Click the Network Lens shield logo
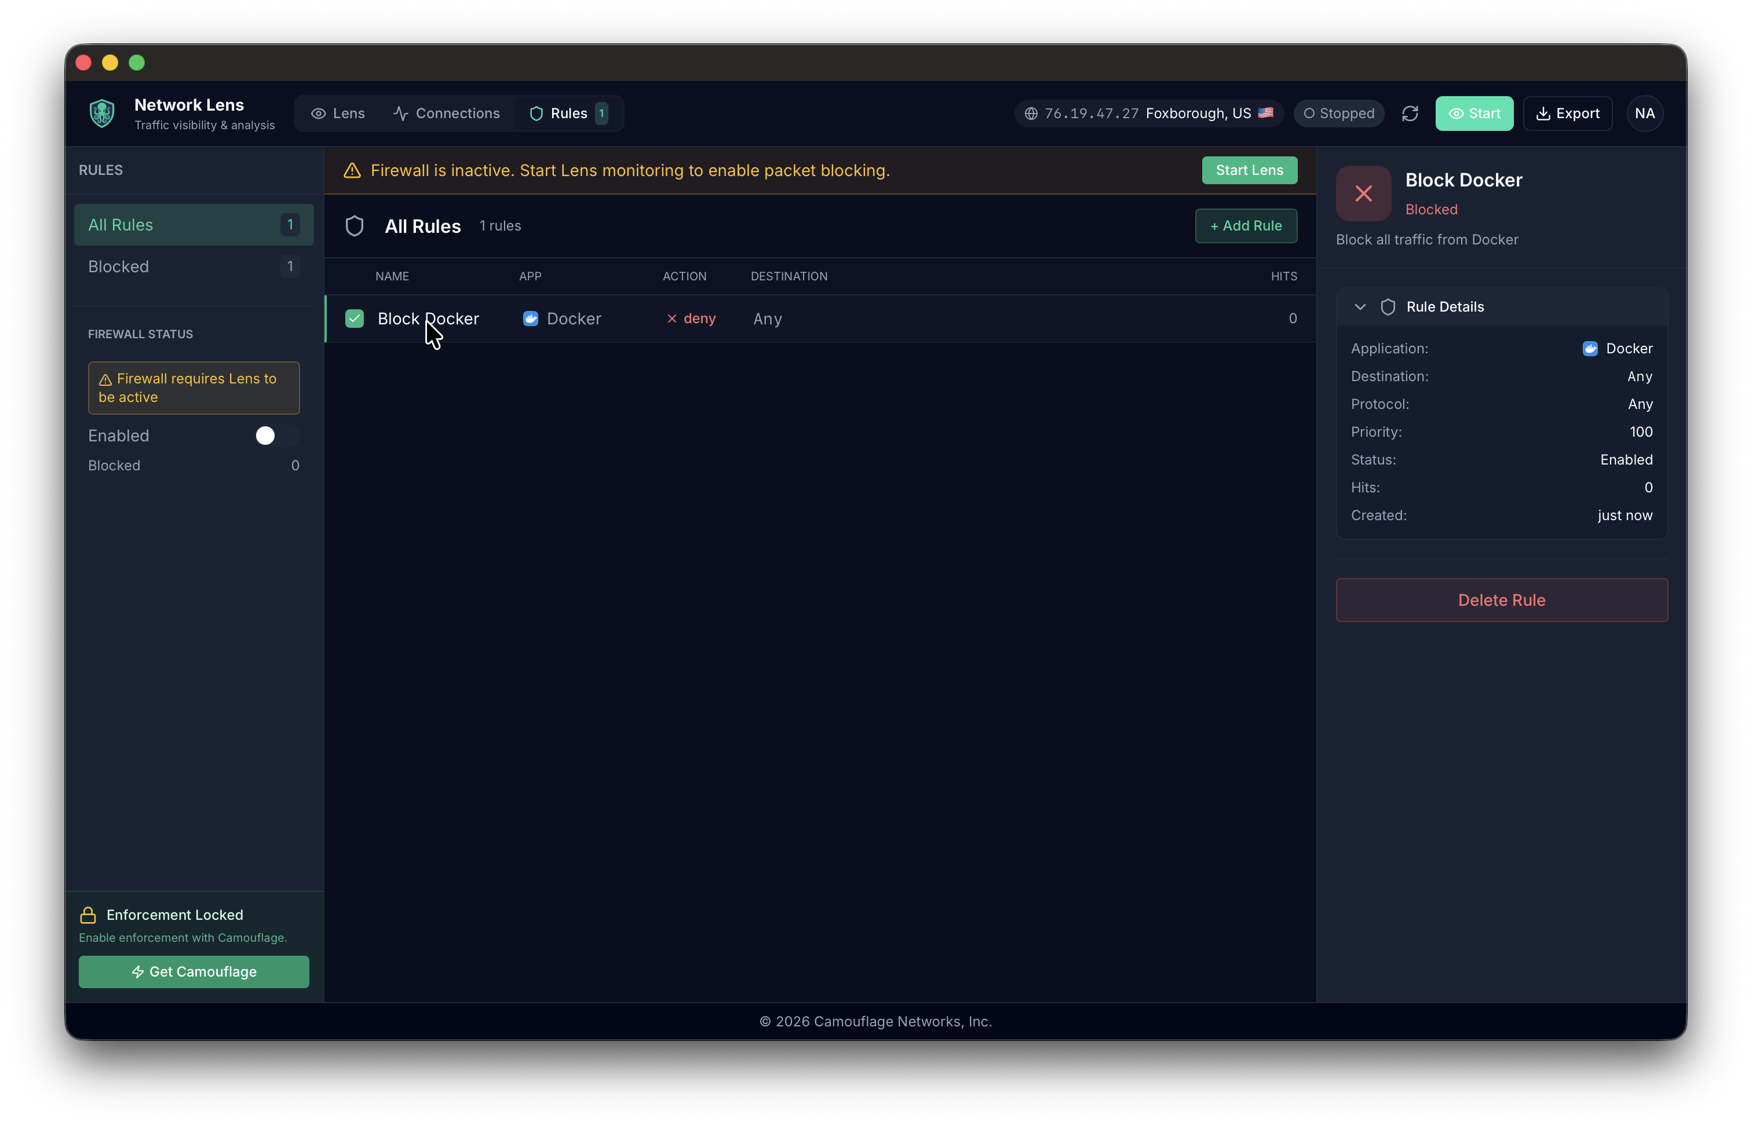This screenshot has height=1126, width=1752. pyautogui.click(x=101, y=114)
